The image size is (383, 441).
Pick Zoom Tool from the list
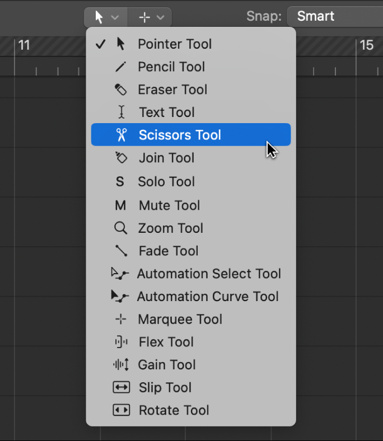pyautogui.click(x=191, y=228)
